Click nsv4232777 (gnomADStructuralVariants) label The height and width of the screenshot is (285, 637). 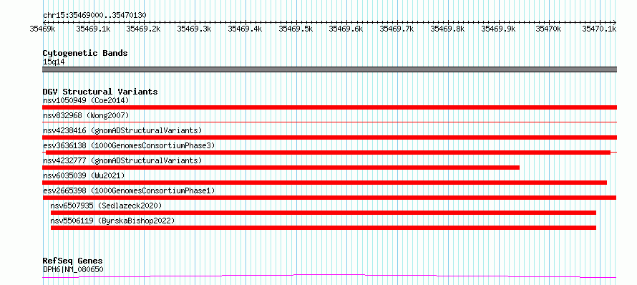tap(122, 160)
